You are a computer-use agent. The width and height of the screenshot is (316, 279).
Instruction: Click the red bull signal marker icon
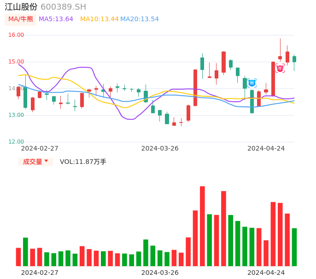pyautogui.click(x=280, y=68)
